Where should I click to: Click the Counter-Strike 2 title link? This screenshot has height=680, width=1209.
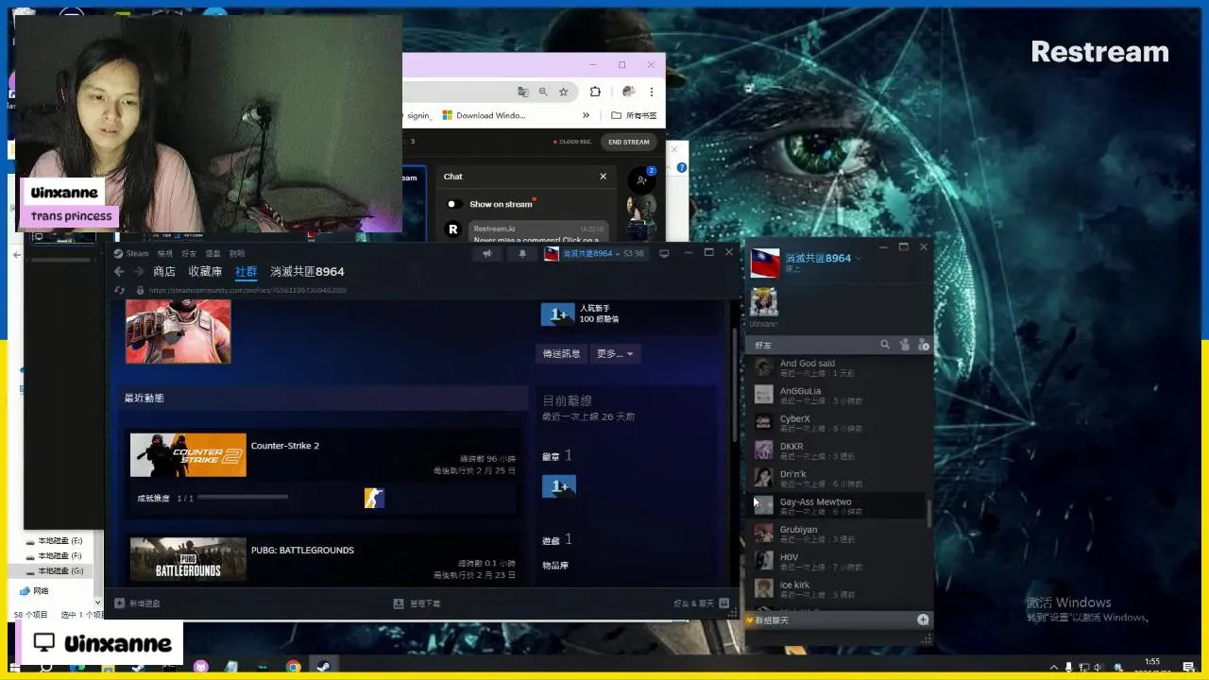(285, 446)
